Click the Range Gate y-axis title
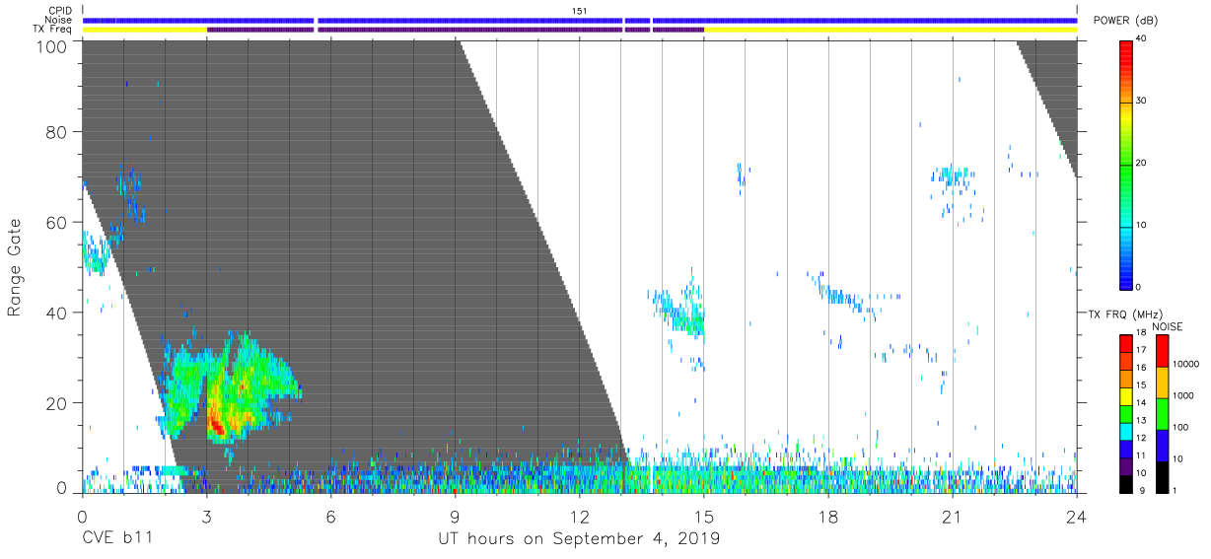The height and width of the screenshot is (559, 1211). click(x=15, y=267)
